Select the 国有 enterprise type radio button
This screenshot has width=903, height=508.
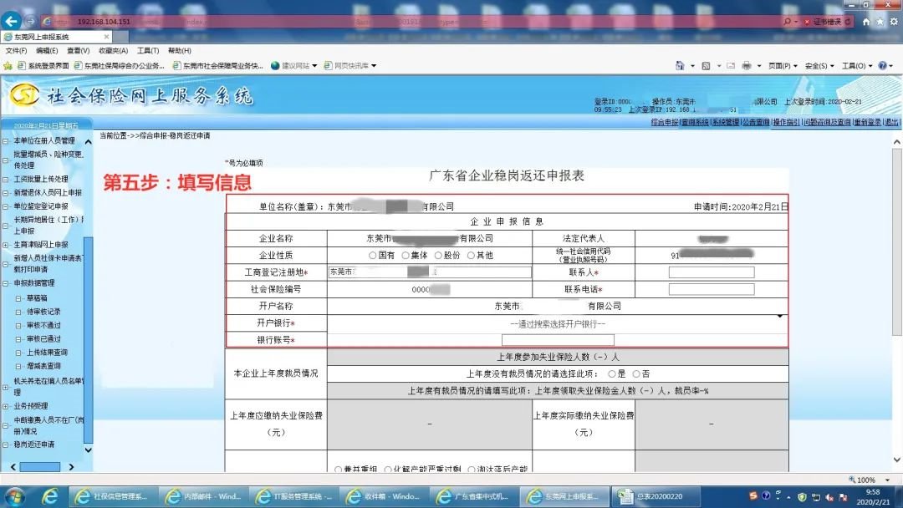[372, 256]
